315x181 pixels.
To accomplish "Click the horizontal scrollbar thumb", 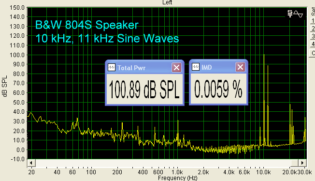I will (294, 163).
